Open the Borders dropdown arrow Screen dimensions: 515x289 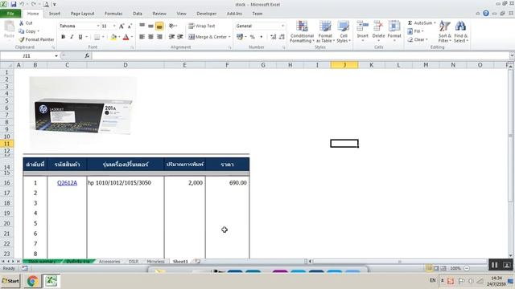point(103,37)
